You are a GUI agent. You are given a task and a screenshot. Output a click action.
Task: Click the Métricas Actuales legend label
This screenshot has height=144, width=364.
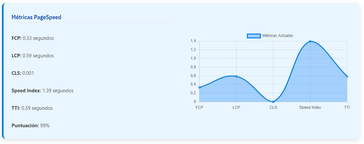(278, 36)
